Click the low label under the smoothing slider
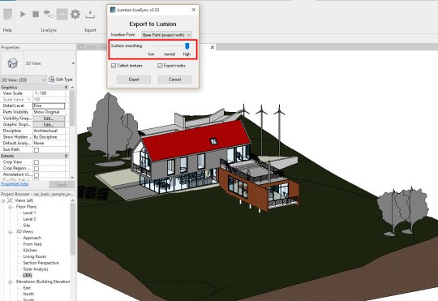This screenshot has height=301, width=438. [x=151, y=54]
